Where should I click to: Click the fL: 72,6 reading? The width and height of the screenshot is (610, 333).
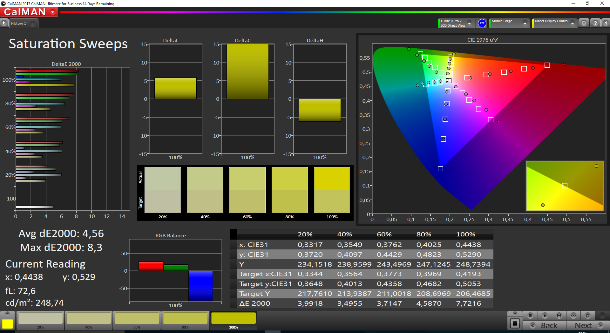coord(20,291)
